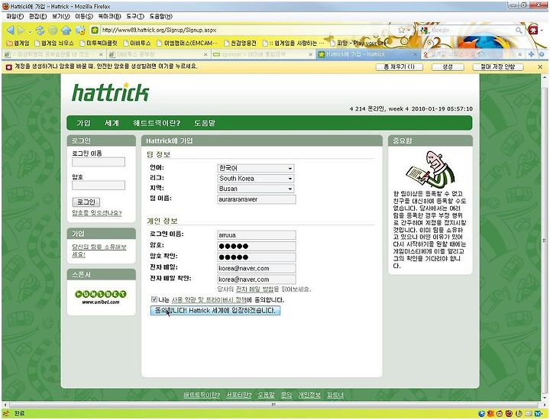This screenshot has height=420, width=550.
Task: Click the Forward navigation arrow
Action: pyautogui.click(x=21, y=30)
